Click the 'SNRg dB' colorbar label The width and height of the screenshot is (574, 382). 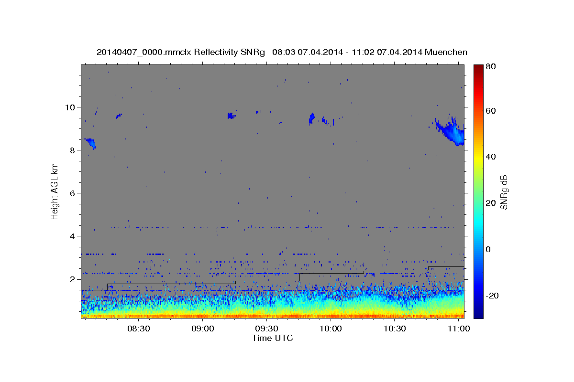(503, 192)
